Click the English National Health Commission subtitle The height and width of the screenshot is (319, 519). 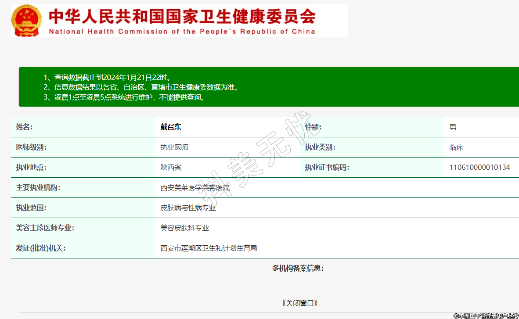pos(182,32)
